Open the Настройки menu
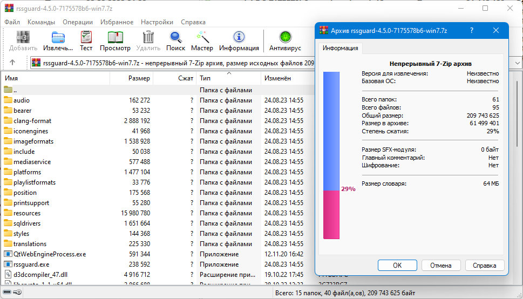Image resolution: width=523 pixels, height=299 pixels. point(157,22)
